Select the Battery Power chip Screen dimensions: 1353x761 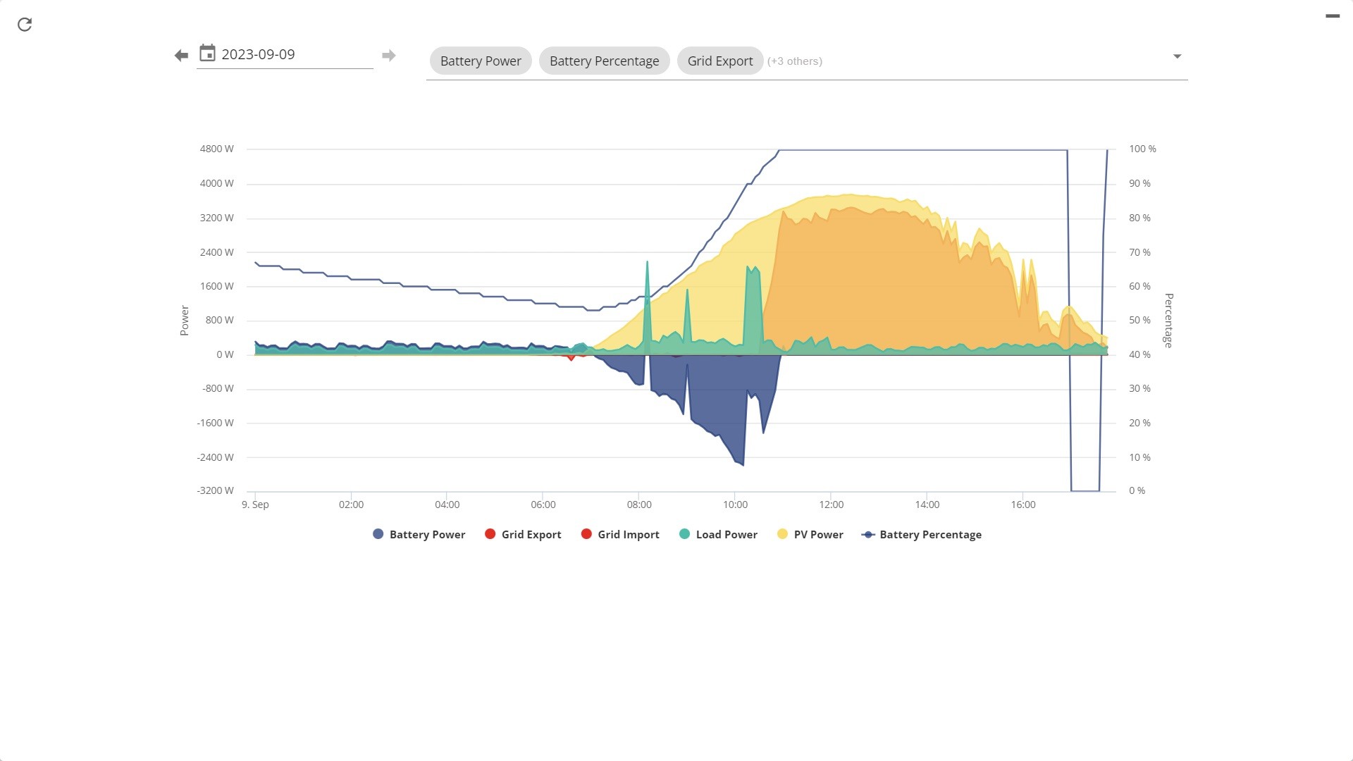pyautogui.click(x=481, y=61)
